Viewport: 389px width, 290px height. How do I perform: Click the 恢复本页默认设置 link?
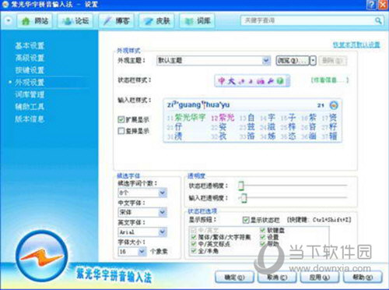[x=356, y=44]
